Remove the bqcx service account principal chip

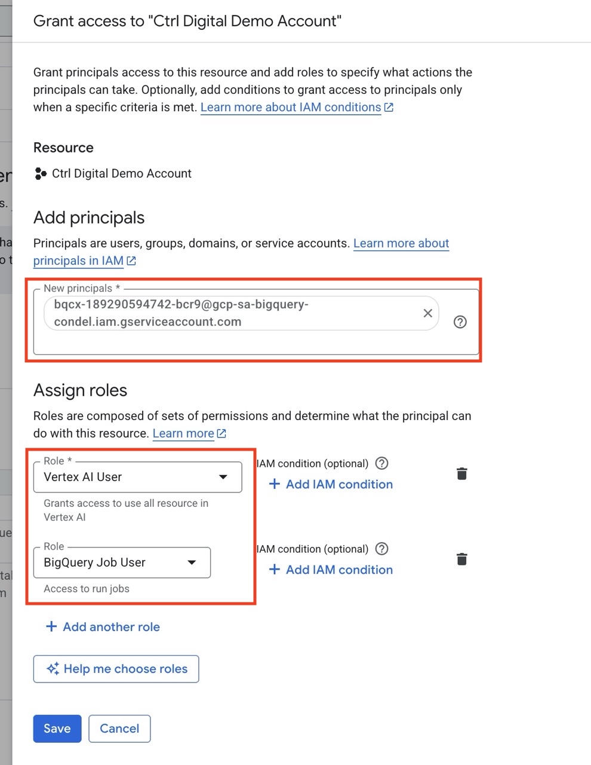pos(427,313)
